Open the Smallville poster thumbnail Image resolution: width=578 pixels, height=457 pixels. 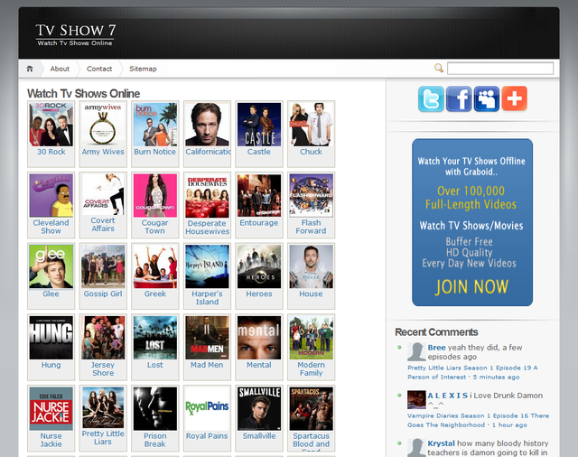259,409
